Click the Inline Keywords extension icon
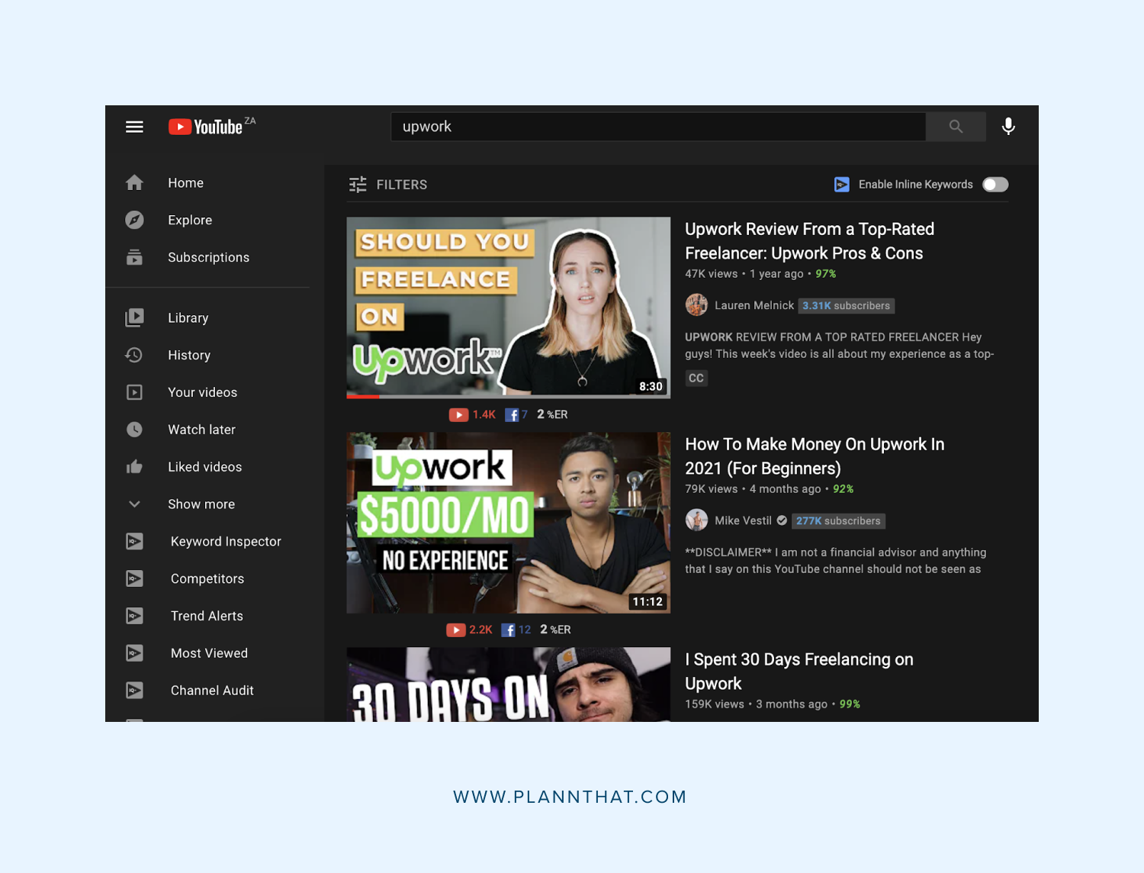Image resolution: width=1144 pixels, height=873 pixels. pyautogui.click(x=842, y=185)
